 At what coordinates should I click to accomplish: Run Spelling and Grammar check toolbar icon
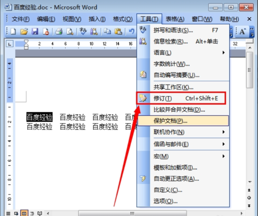[x=83, y=31]
